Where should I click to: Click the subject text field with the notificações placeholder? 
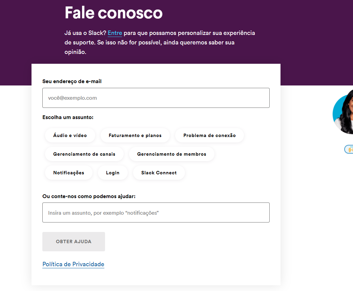(156, 213)
